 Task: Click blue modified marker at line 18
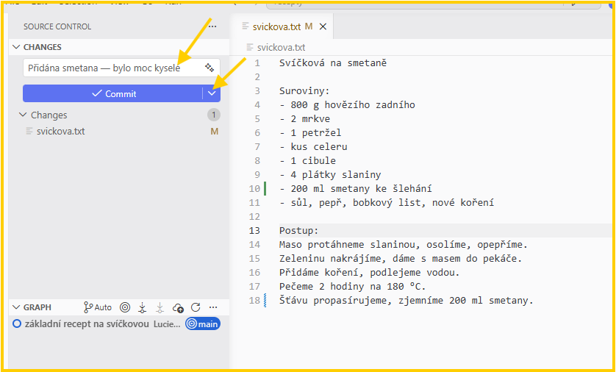(x=265, y=301)
